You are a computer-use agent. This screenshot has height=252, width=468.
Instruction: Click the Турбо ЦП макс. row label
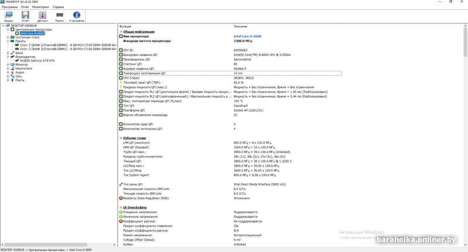[x=135, y=152]
